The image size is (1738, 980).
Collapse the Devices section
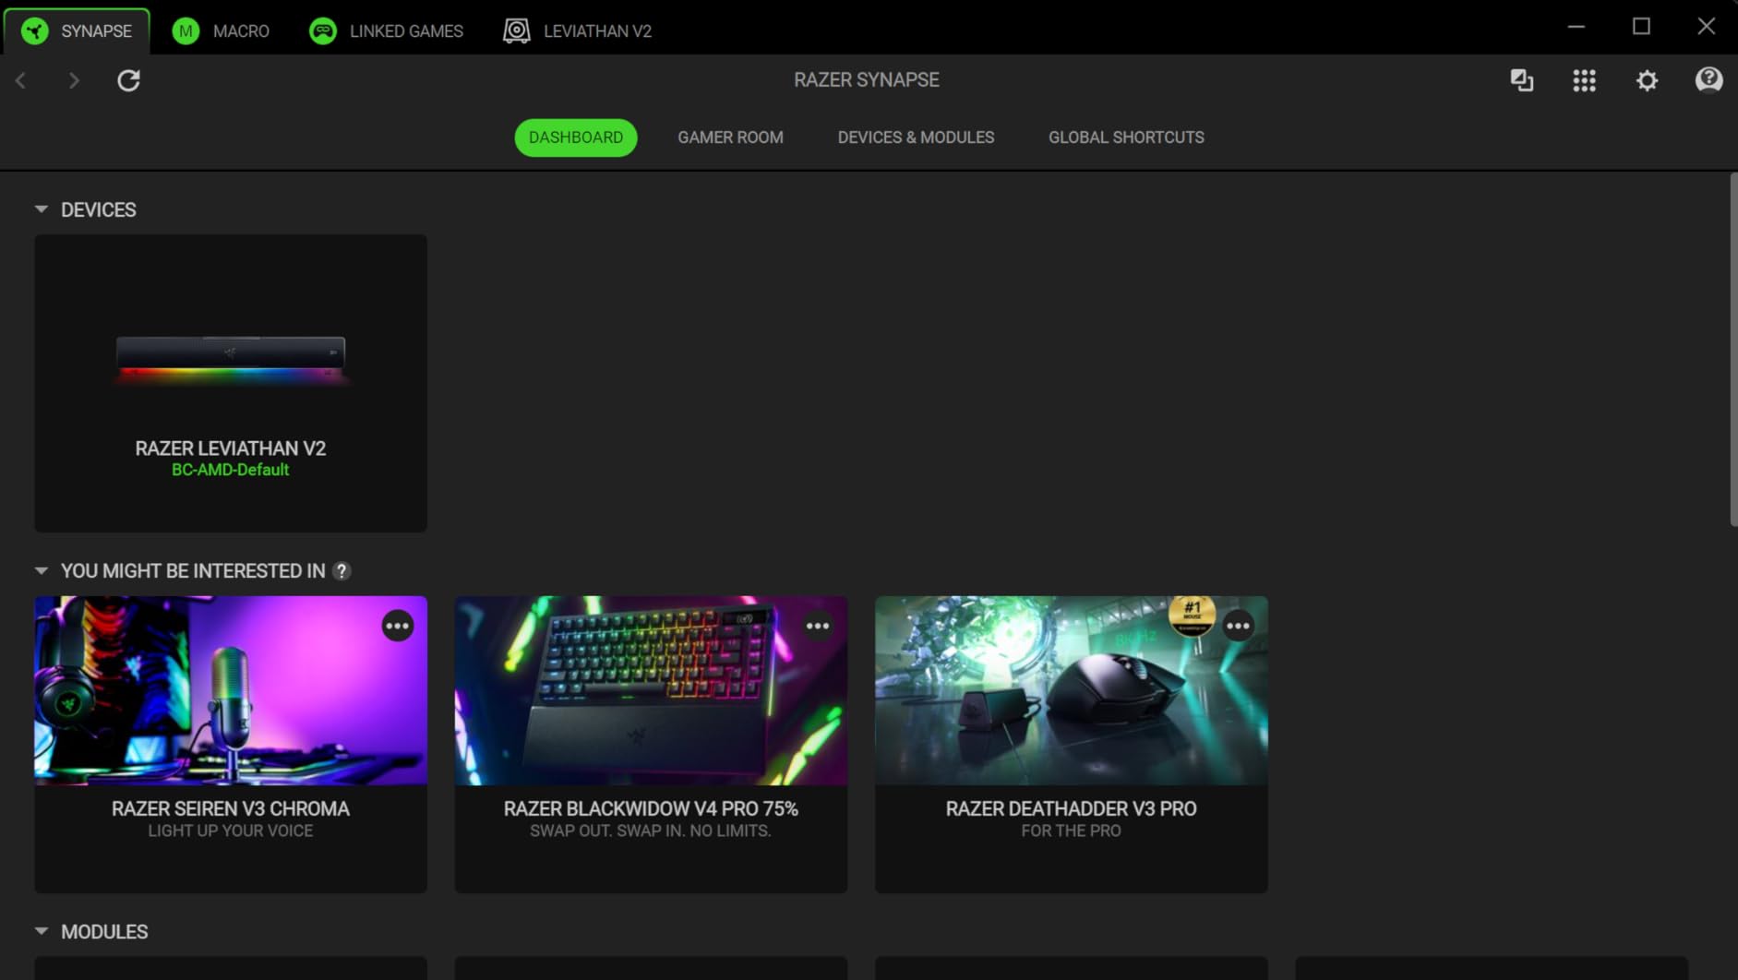pyautogui.click(x=42, y=209)
